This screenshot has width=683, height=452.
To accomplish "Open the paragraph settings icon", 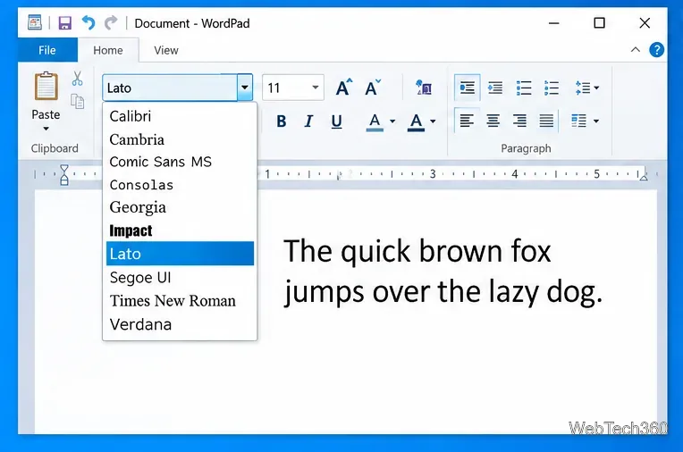I will coord(578,121).
